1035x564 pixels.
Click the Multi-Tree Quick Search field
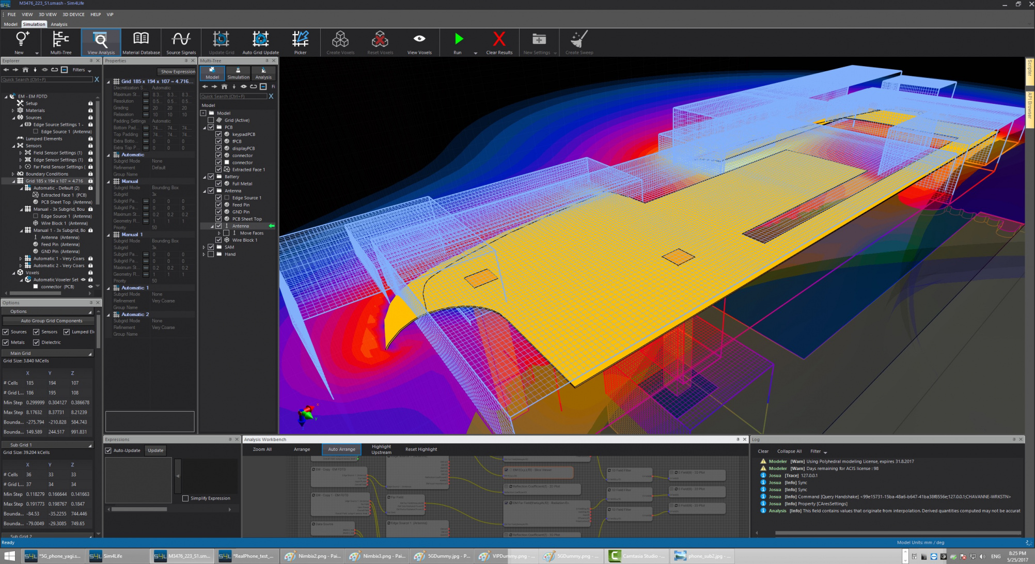233,97
